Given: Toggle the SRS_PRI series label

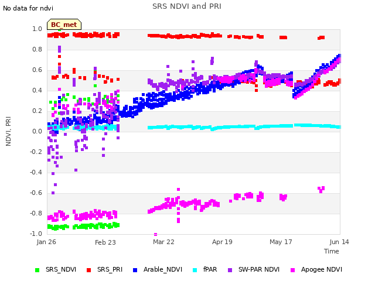Looking at the screenshot, I should pos(110,269).
